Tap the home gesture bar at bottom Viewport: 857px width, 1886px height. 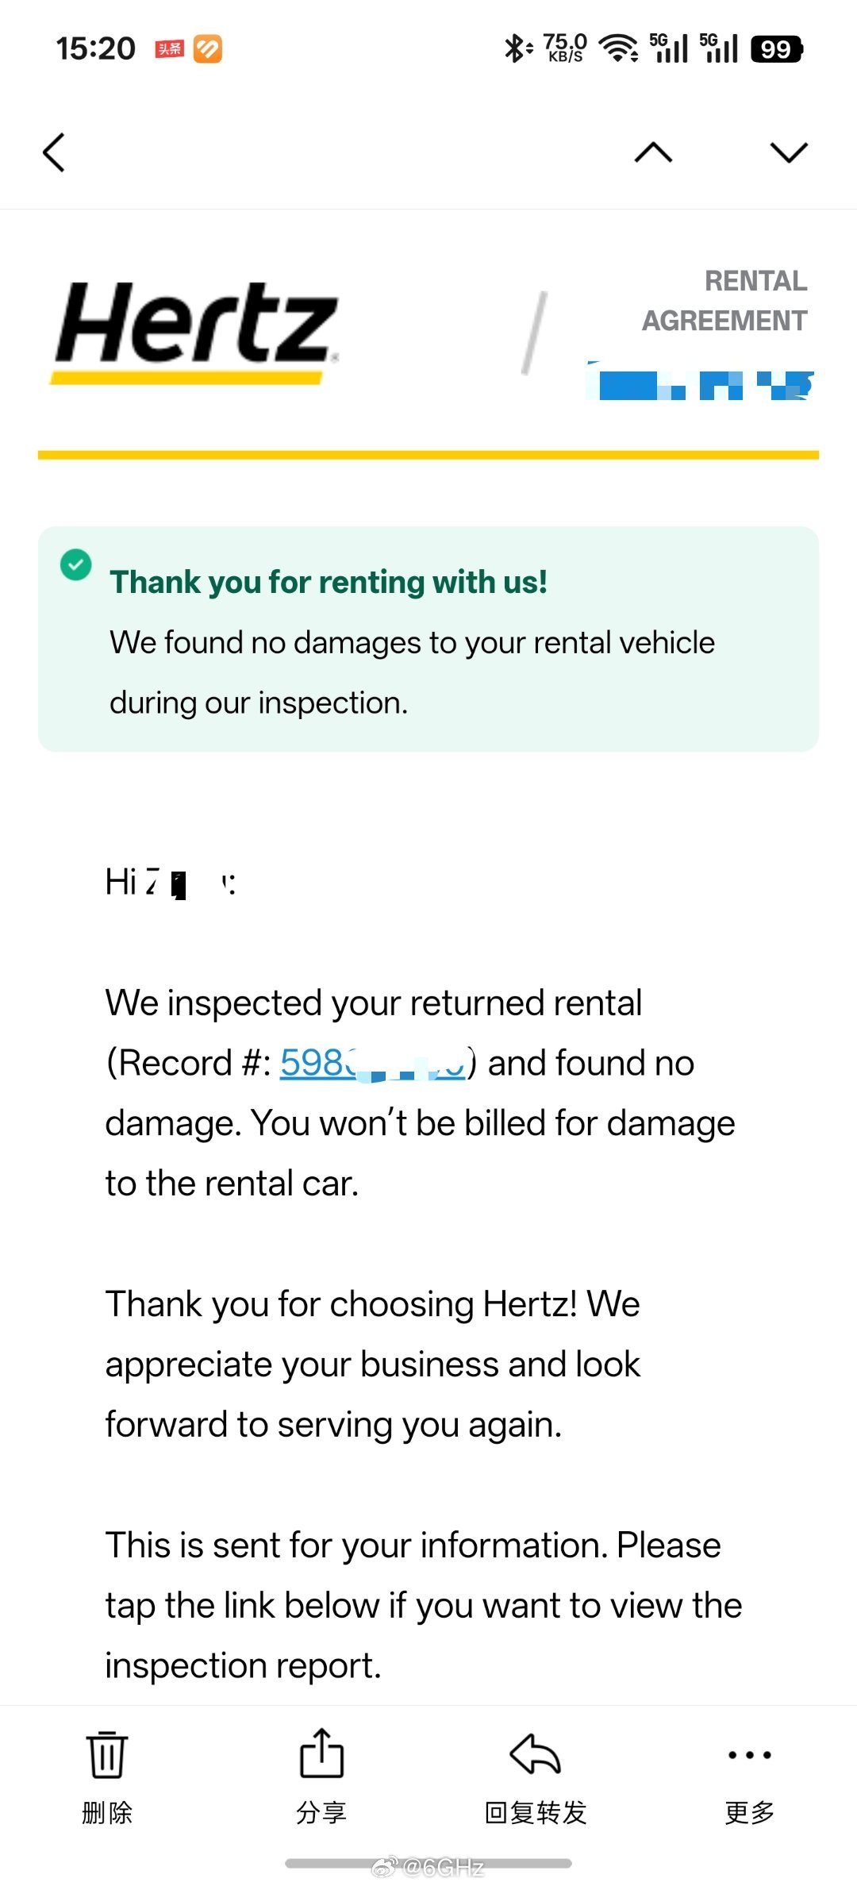click(x=428, y=1862)
